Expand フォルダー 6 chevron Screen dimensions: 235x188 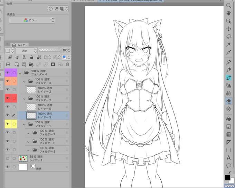[28, 142]
